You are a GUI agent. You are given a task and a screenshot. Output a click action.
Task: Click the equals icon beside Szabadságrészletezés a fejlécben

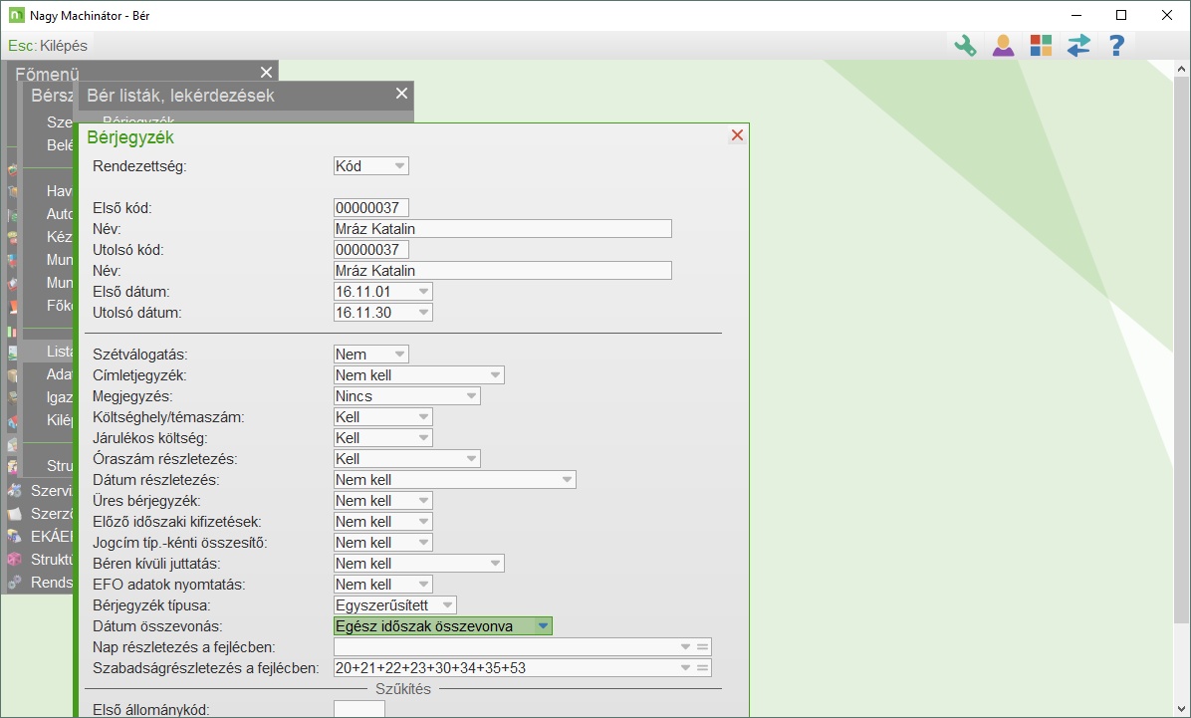tap(703, 668)
